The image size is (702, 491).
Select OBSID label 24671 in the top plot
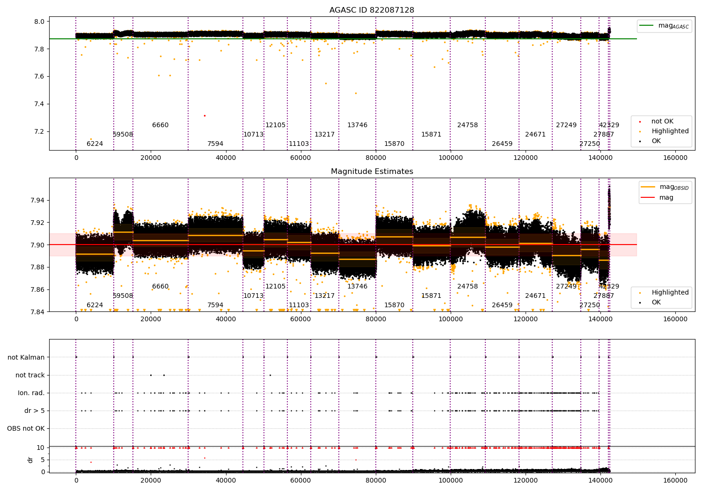pos(535,135)
